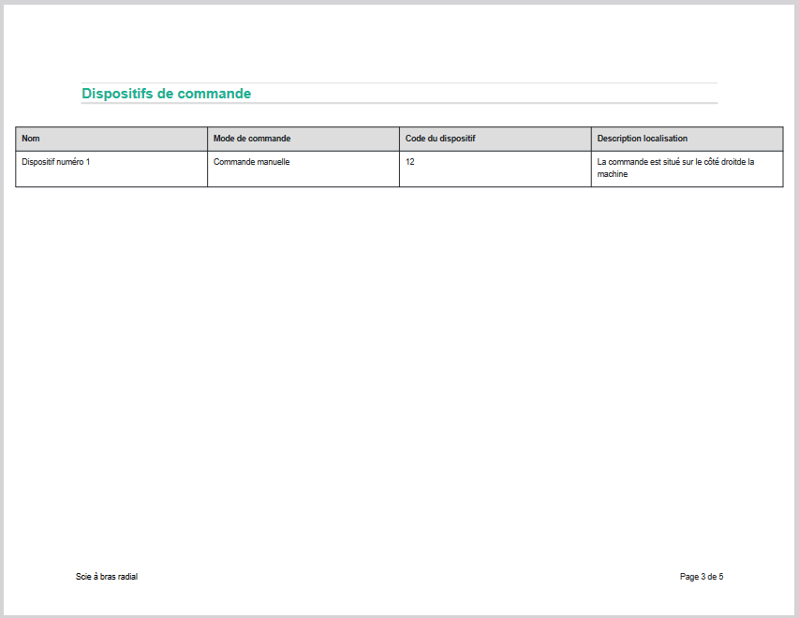Image resolution: width=799 pixels, height=618 pixels.
Task: Click the 'Dispositif numéro 1' cell
Action: (111, 169)
